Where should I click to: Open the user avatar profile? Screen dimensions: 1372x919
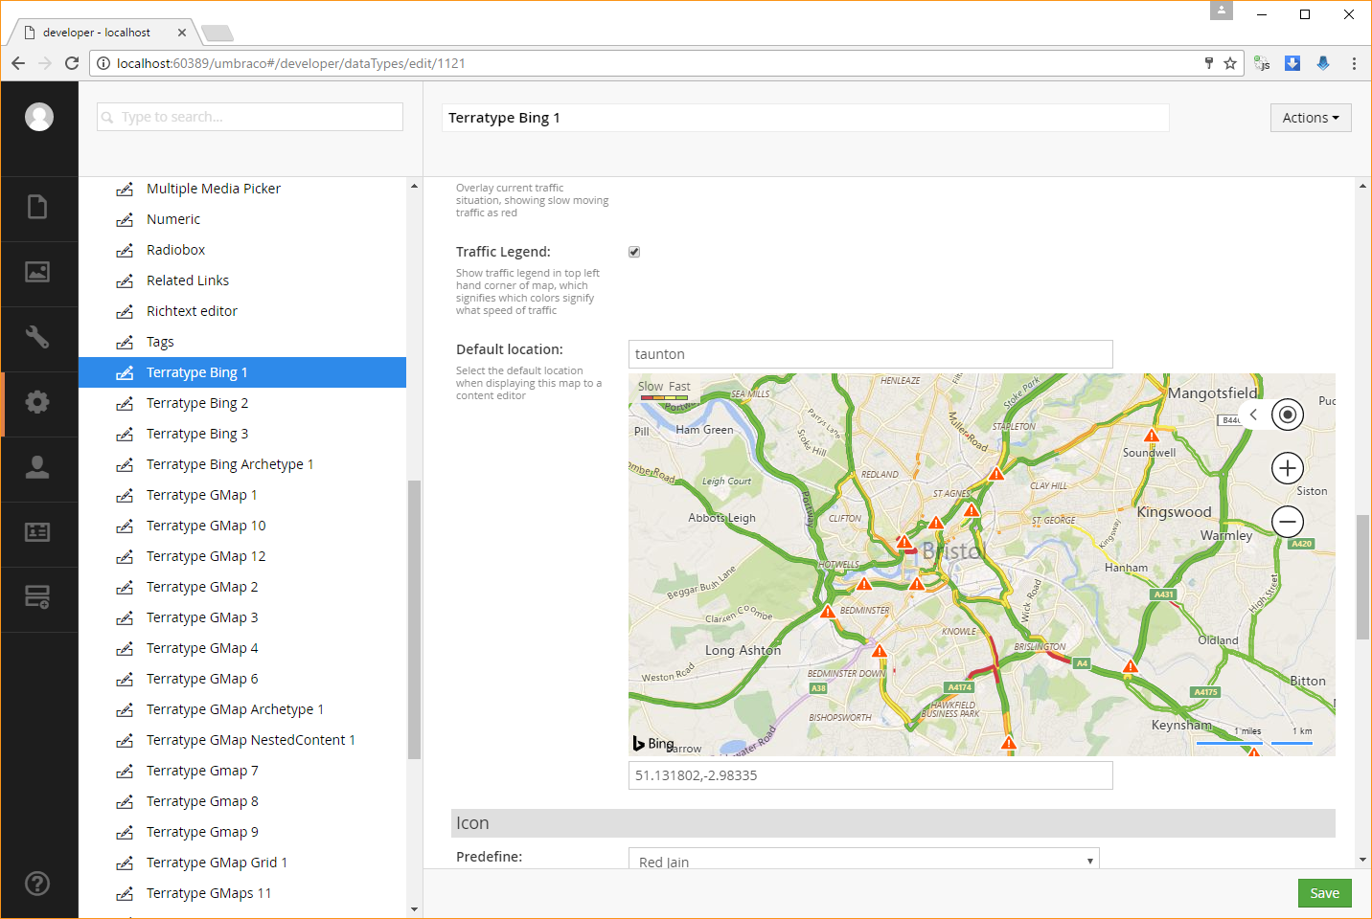[x=39, y=117]
